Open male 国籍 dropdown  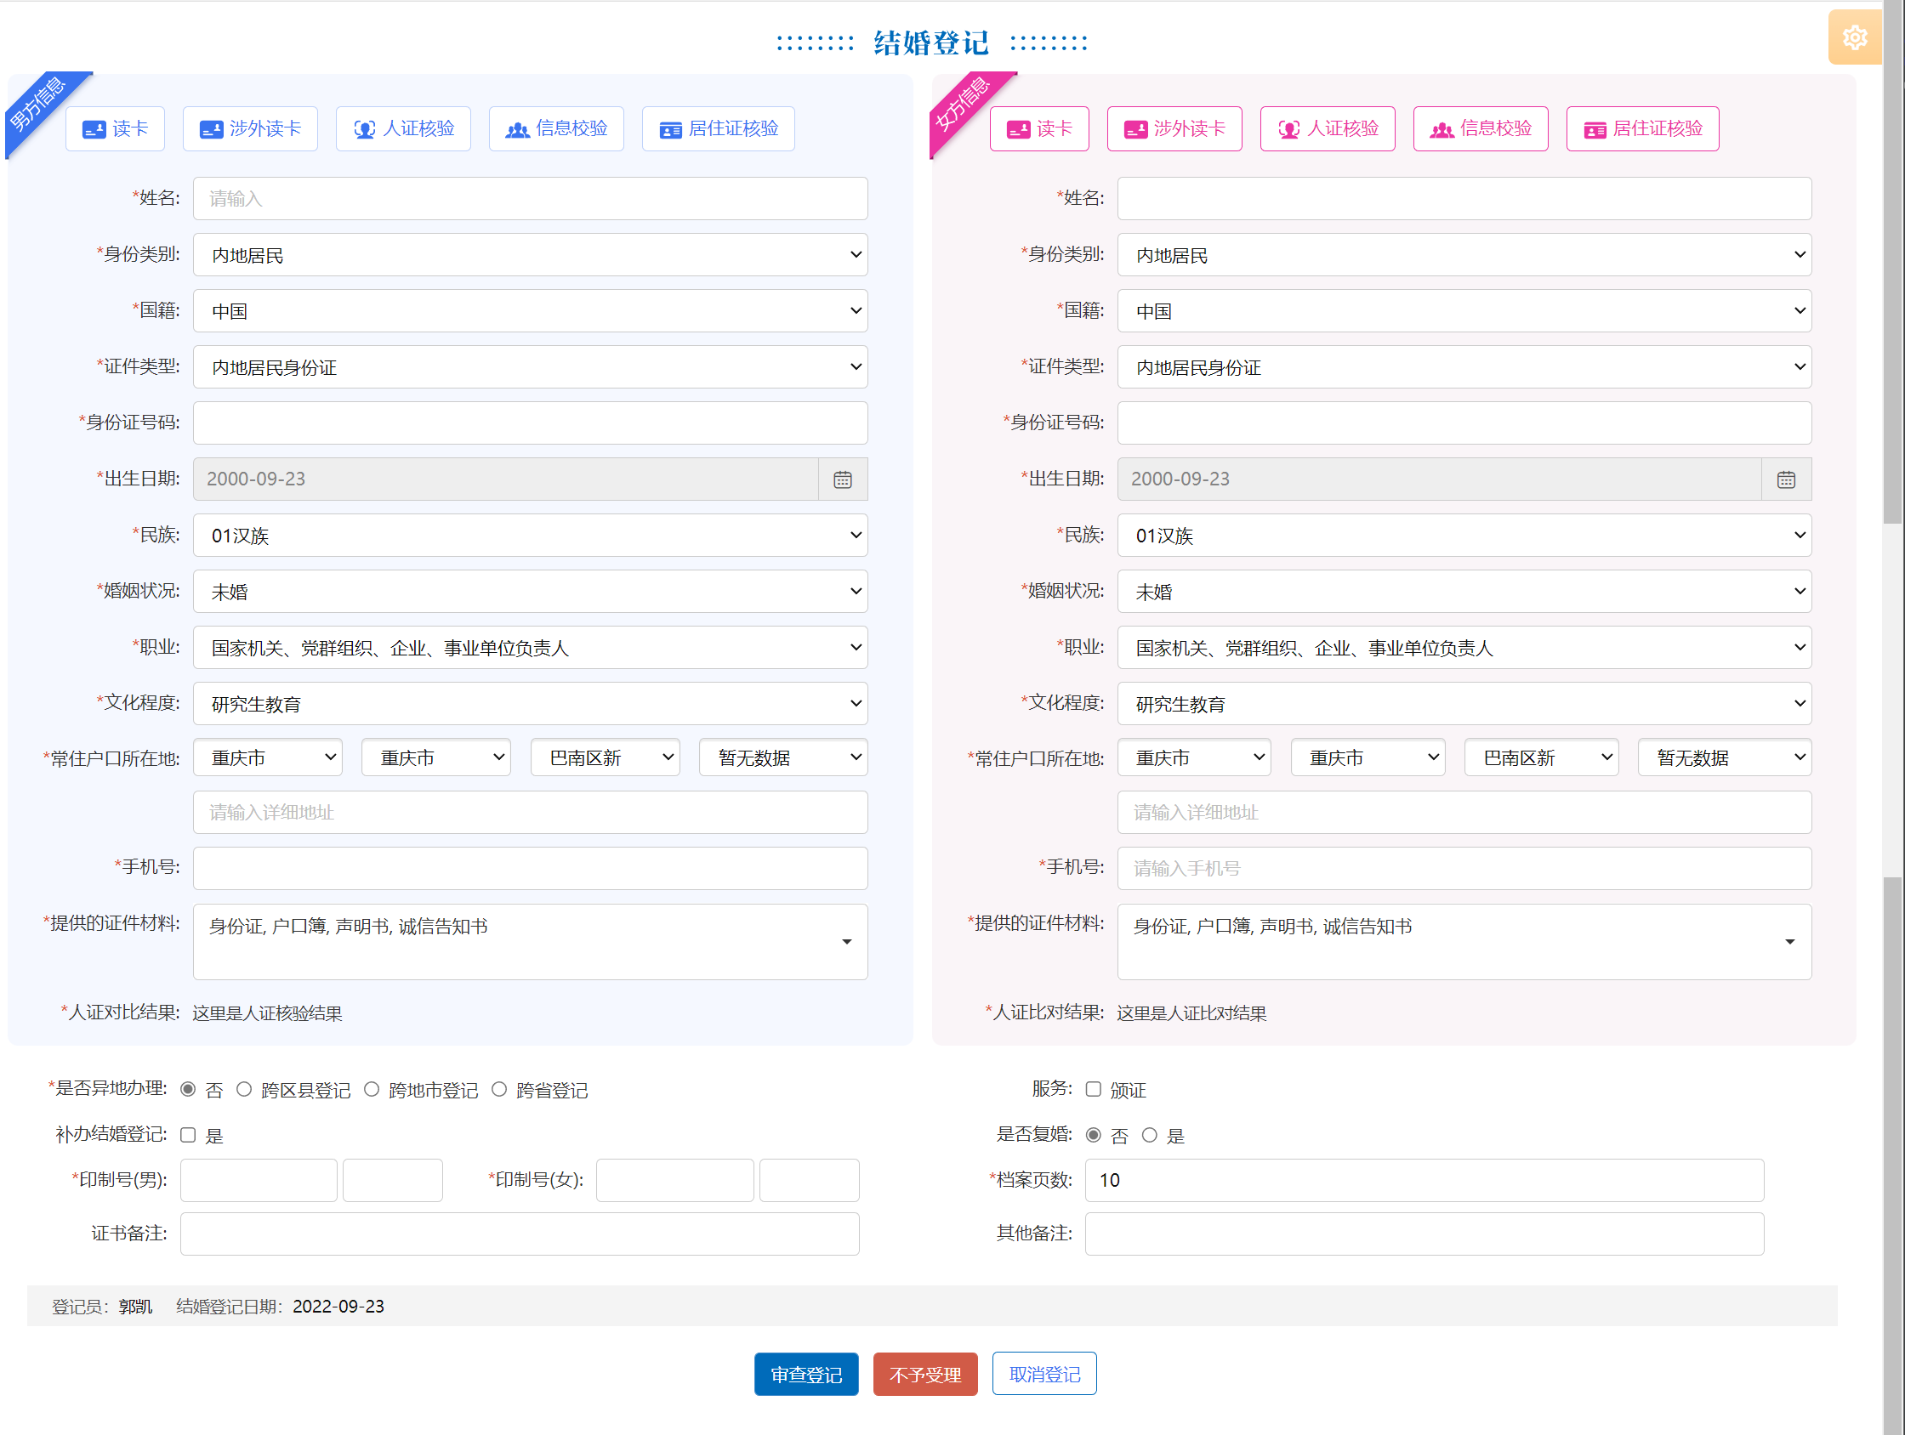531,311
